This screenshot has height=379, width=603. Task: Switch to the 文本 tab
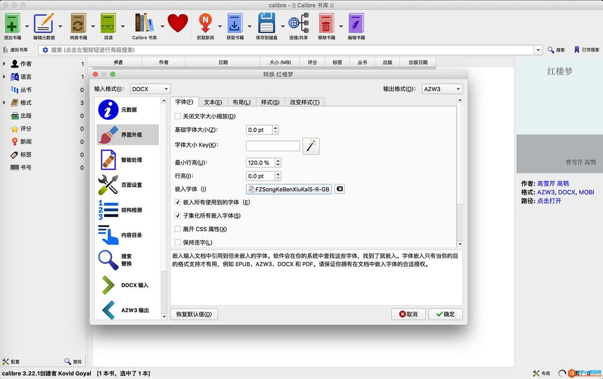coord(213,102)
